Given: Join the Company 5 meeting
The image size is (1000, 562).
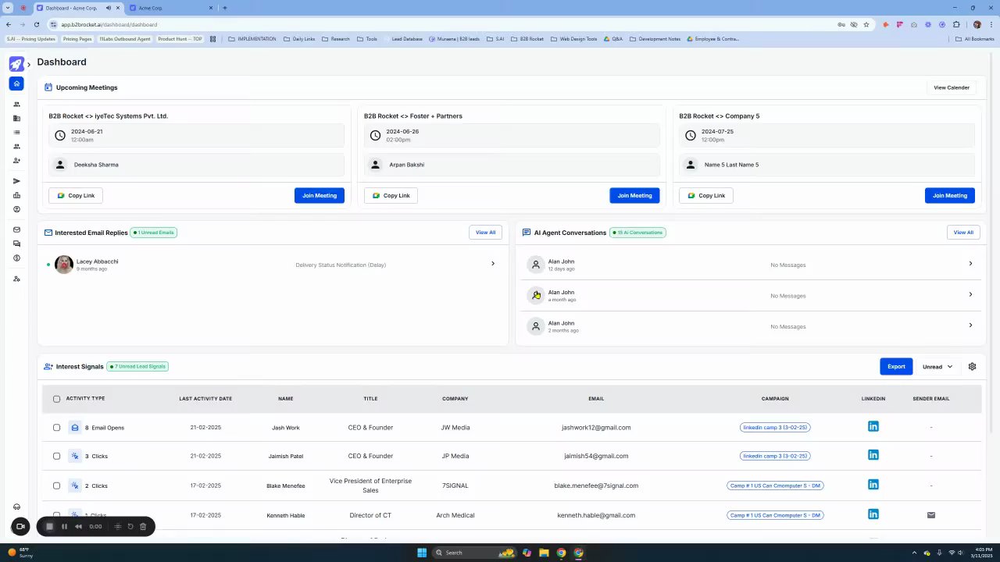Looking at the screenshot, I should 950,195.
